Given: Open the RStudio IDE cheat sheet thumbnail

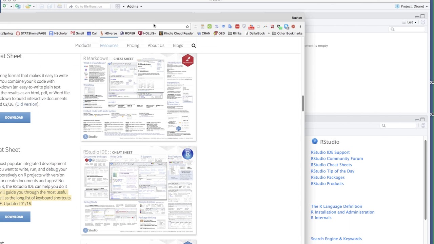Looking at the screenshot, I should point(138,191).
